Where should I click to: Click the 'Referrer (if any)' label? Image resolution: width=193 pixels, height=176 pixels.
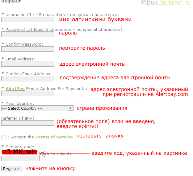[18, 118]
